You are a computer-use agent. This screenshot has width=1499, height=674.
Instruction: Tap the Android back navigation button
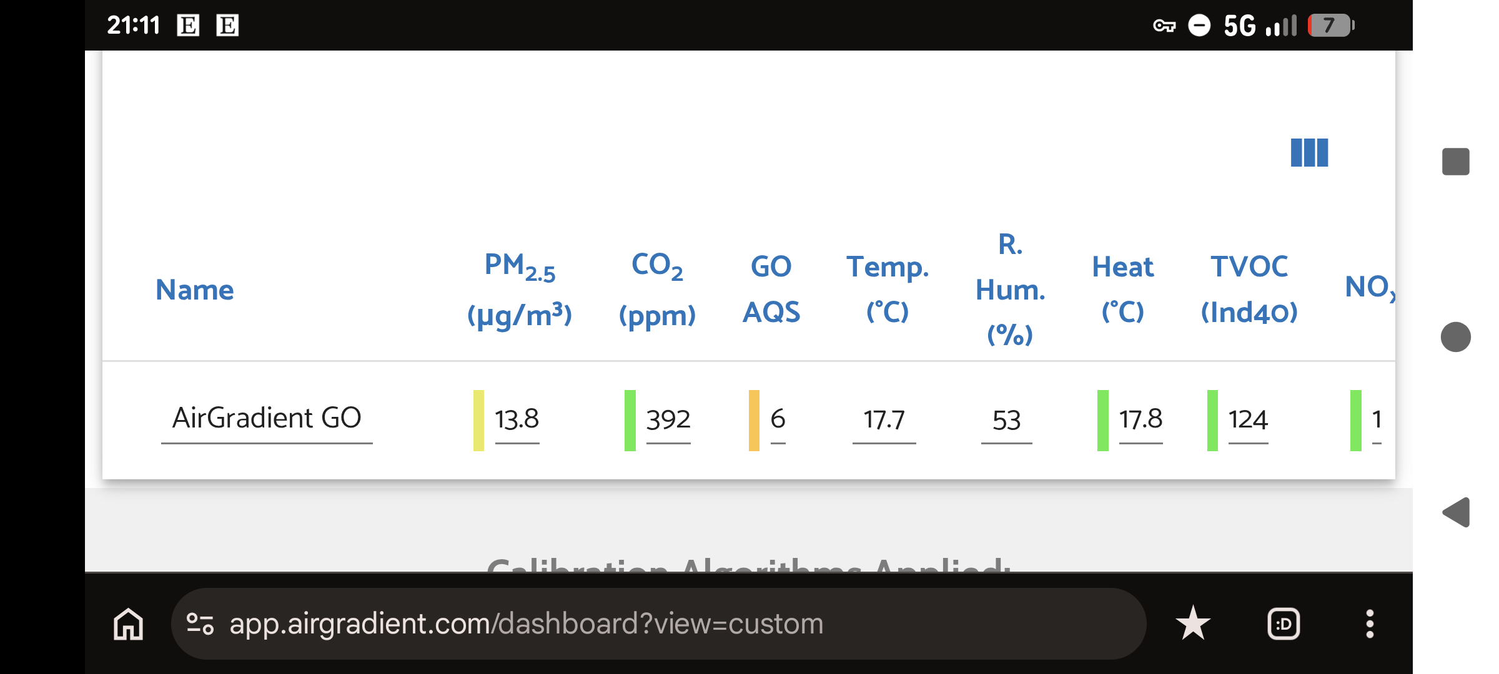click(x=1456, y=512)
